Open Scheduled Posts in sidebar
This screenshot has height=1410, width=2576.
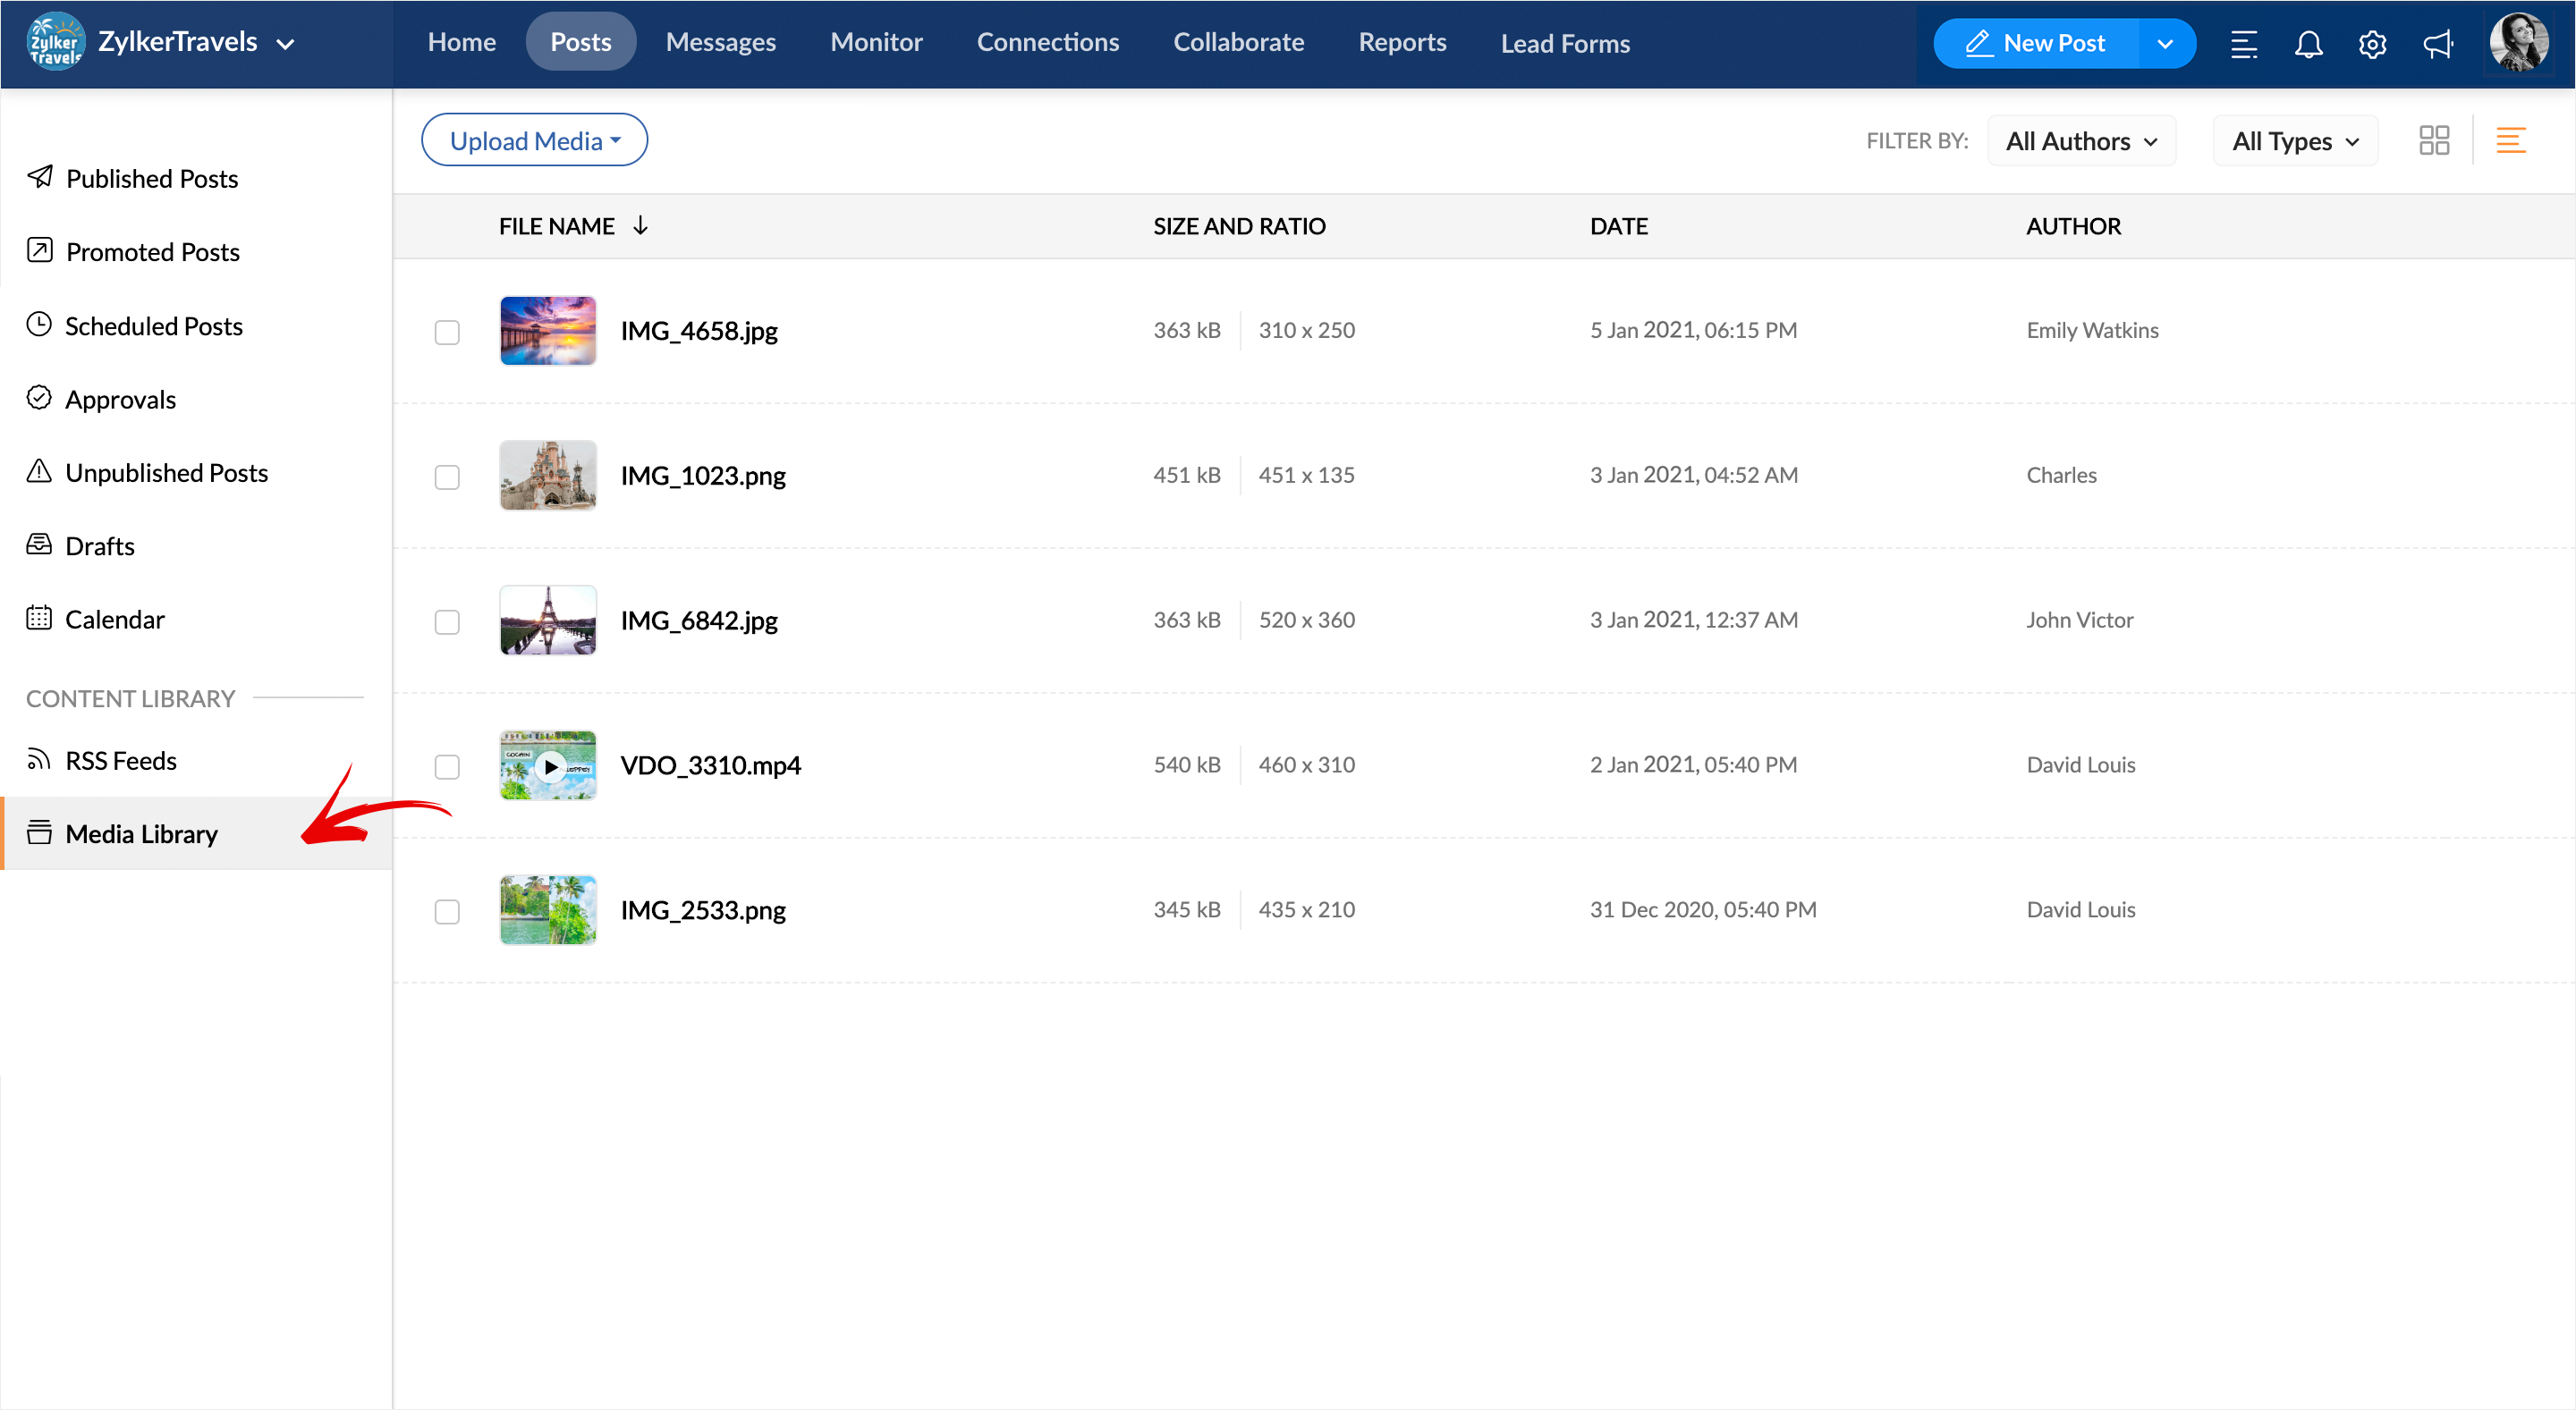point(153,325)
